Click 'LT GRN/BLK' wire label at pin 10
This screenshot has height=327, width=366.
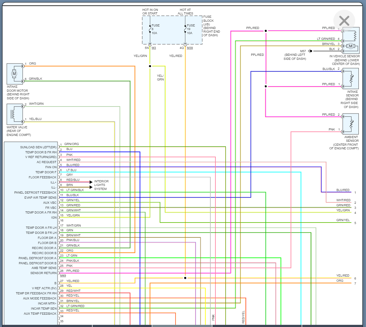pos(75,190)
